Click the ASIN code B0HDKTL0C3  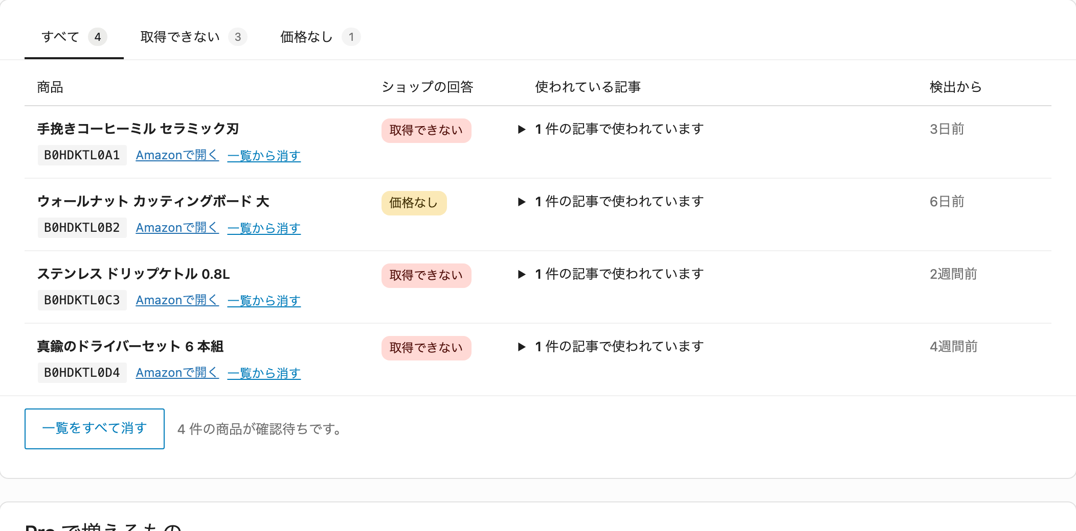82,300
